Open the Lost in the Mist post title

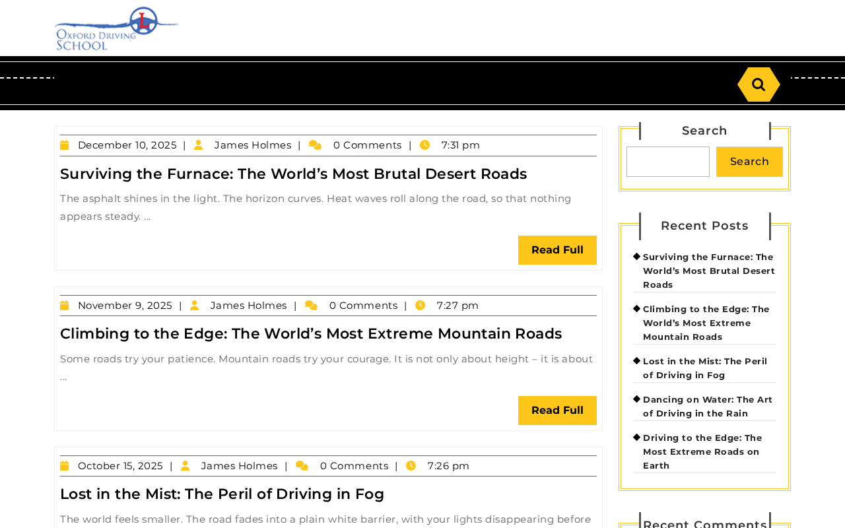(x=222, y=494)
